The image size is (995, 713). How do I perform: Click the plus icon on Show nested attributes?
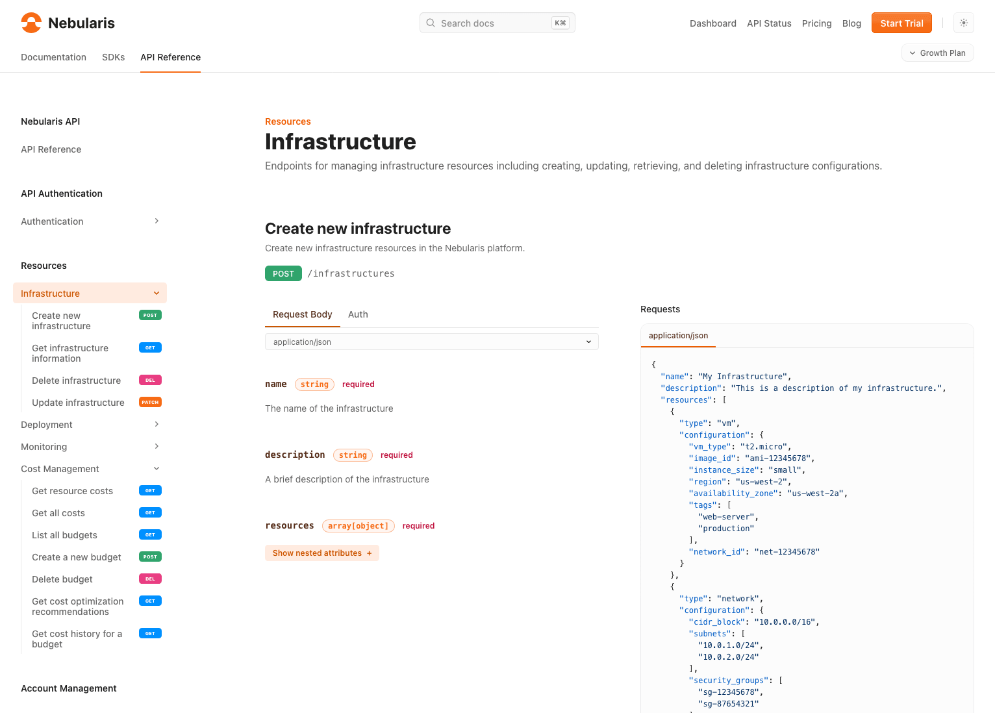tap(370, 553)
